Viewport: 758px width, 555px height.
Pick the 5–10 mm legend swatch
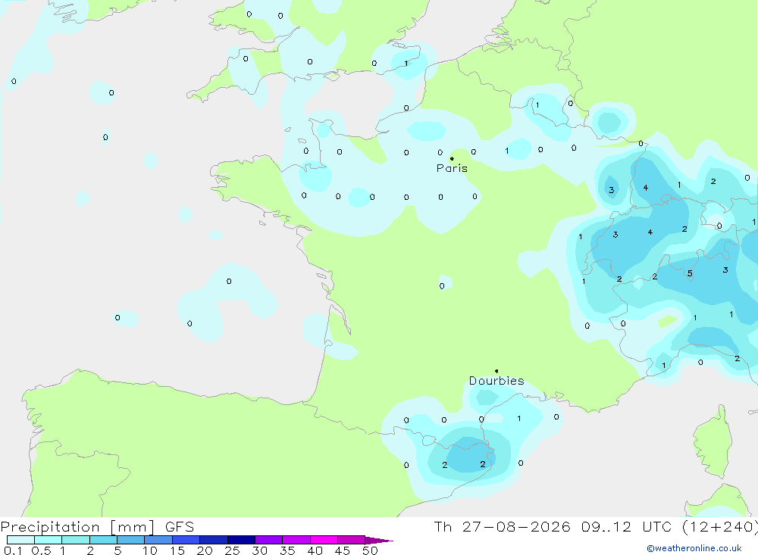(x=131, y=540)
